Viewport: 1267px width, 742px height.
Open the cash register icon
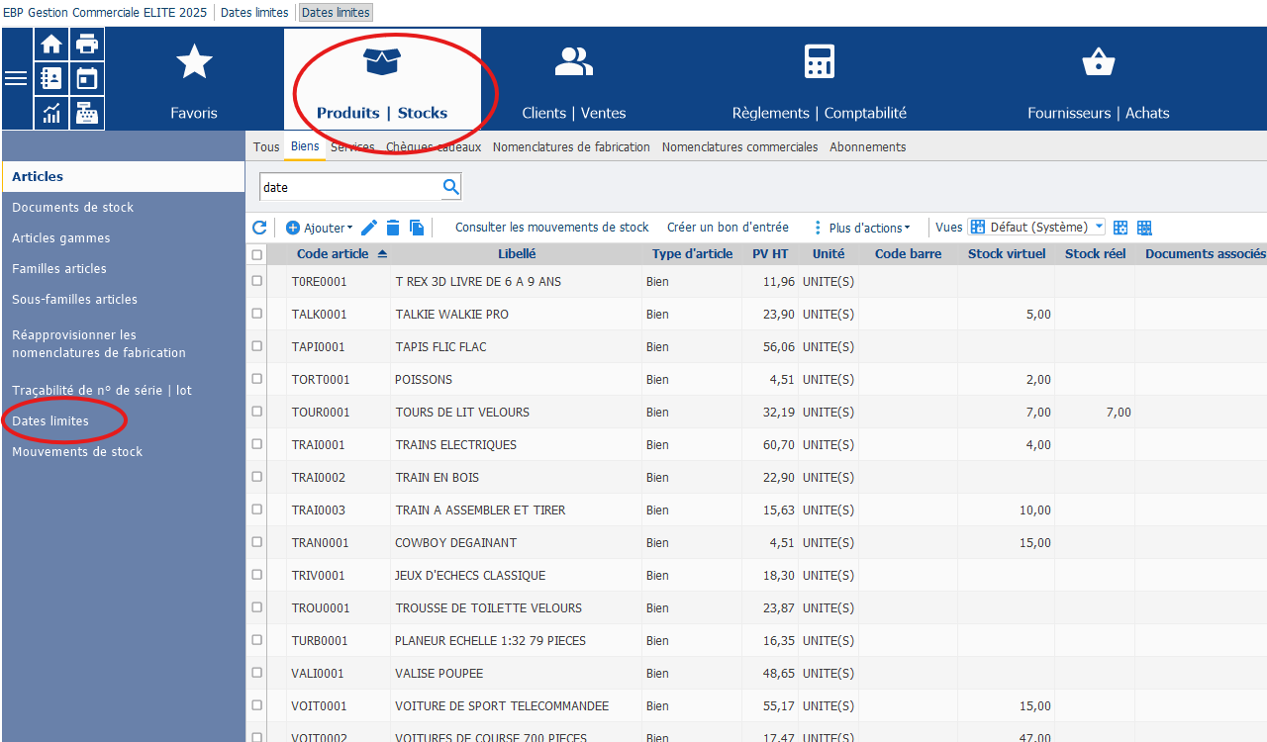[87, 113]
